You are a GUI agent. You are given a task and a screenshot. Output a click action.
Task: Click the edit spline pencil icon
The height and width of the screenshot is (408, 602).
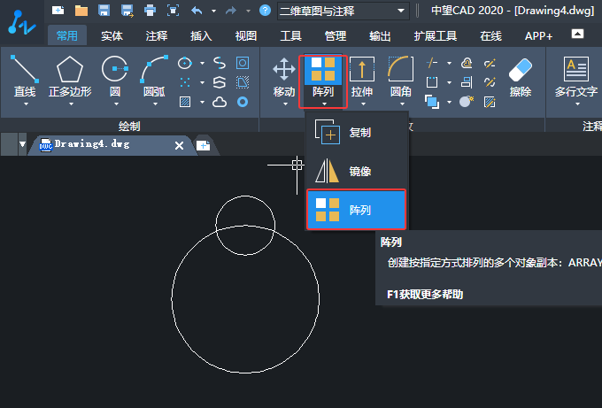(x=490, y=82)
